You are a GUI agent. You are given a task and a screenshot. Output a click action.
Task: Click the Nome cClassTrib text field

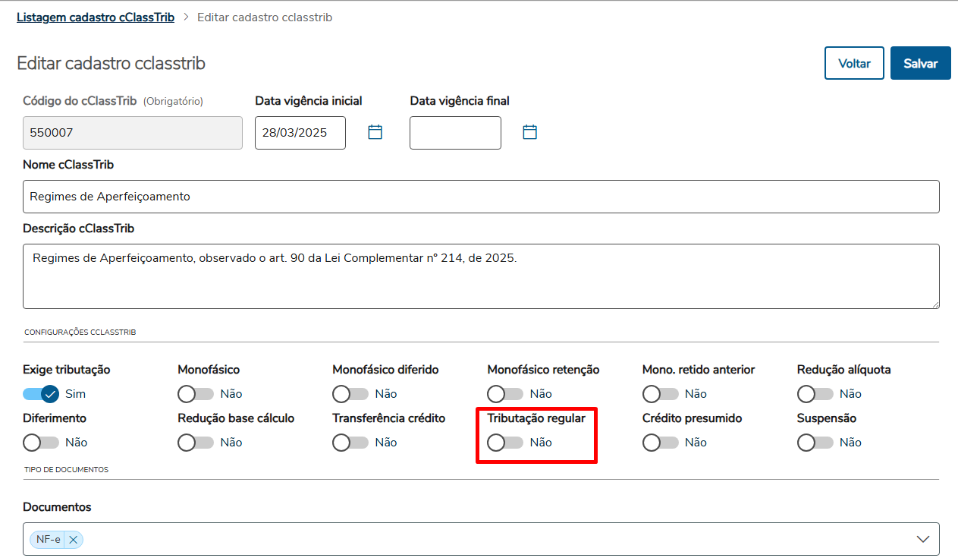[x=481, y=197]
